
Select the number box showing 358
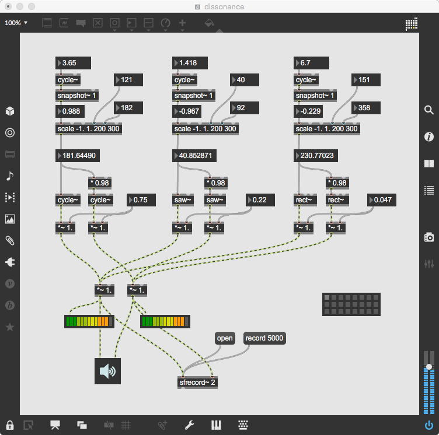click(x=366, y=108)
